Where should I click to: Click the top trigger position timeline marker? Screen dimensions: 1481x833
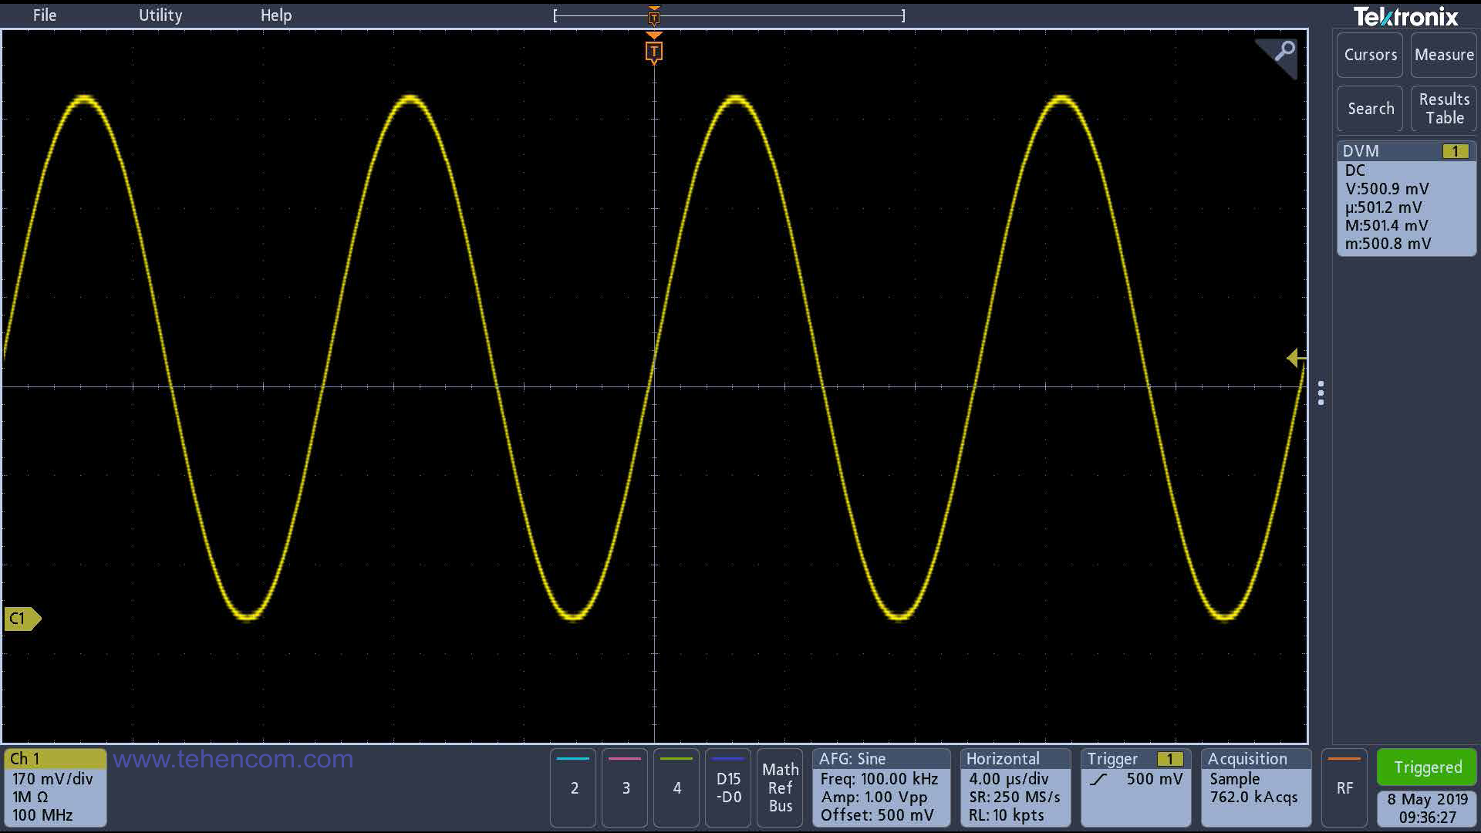coord(653,14)
